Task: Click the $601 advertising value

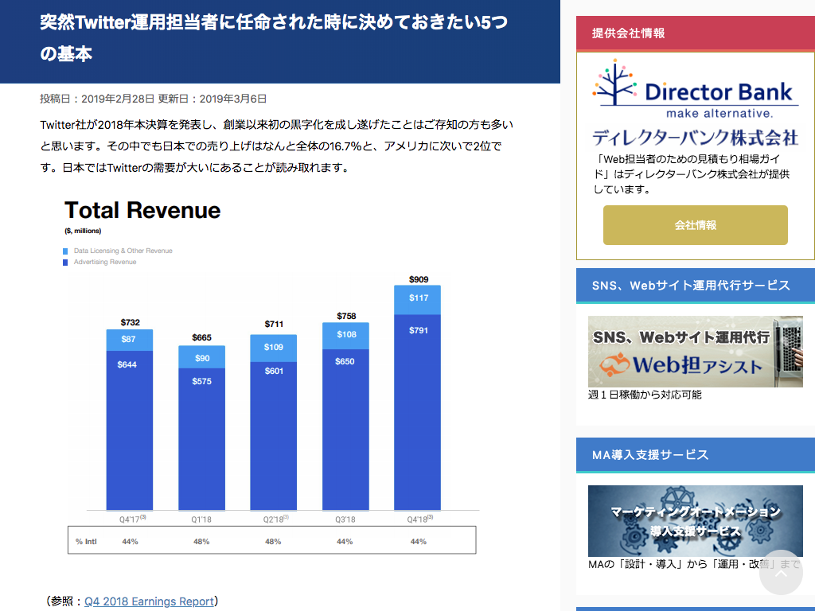Action: [x=274, y=371]
